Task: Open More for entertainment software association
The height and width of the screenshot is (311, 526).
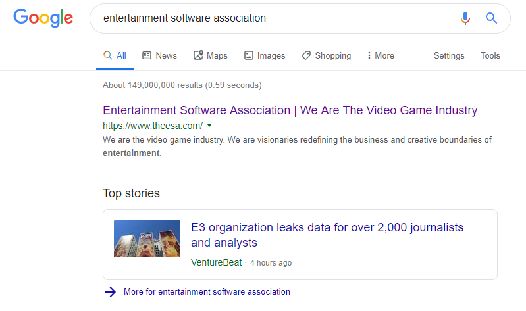Action: 207,291
